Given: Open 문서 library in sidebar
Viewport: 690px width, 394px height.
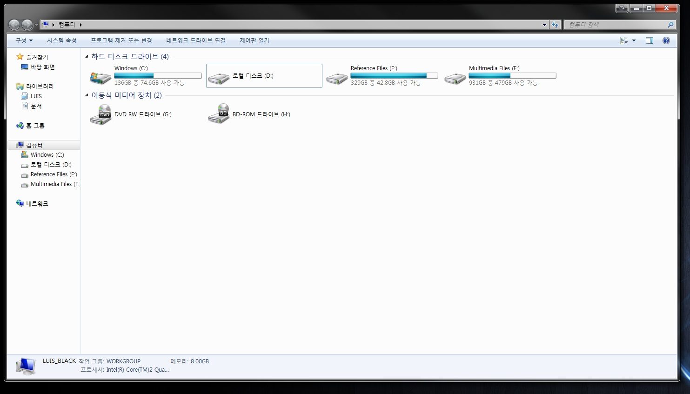Looking at the screenshot, I should coord(32,106).
